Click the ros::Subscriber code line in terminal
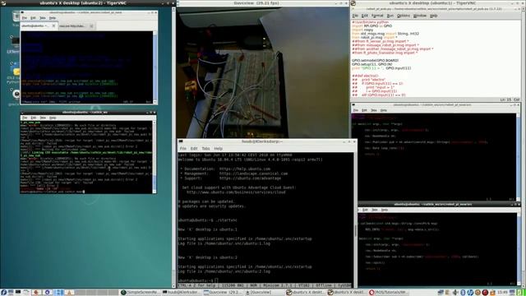The width and height of the screenshot is (526, 296). point(422,257)
